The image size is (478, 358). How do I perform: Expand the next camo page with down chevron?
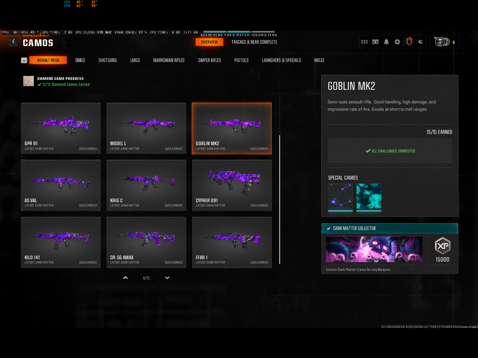point(167,278)
